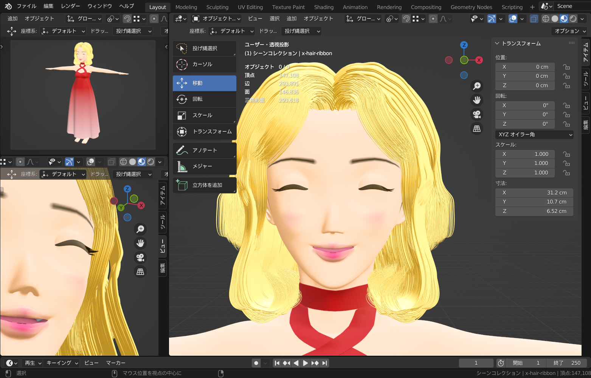The width and height of the screenshot is (591, 378).
Task: Open the XYZ オイラー角 rotation mode dropdown
Action: click(534, 135)
